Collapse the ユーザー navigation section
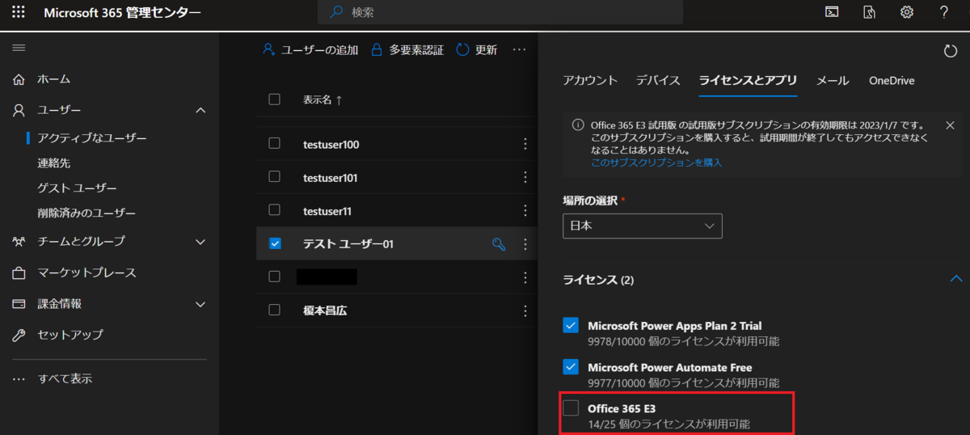 click(x=201, y=110)
